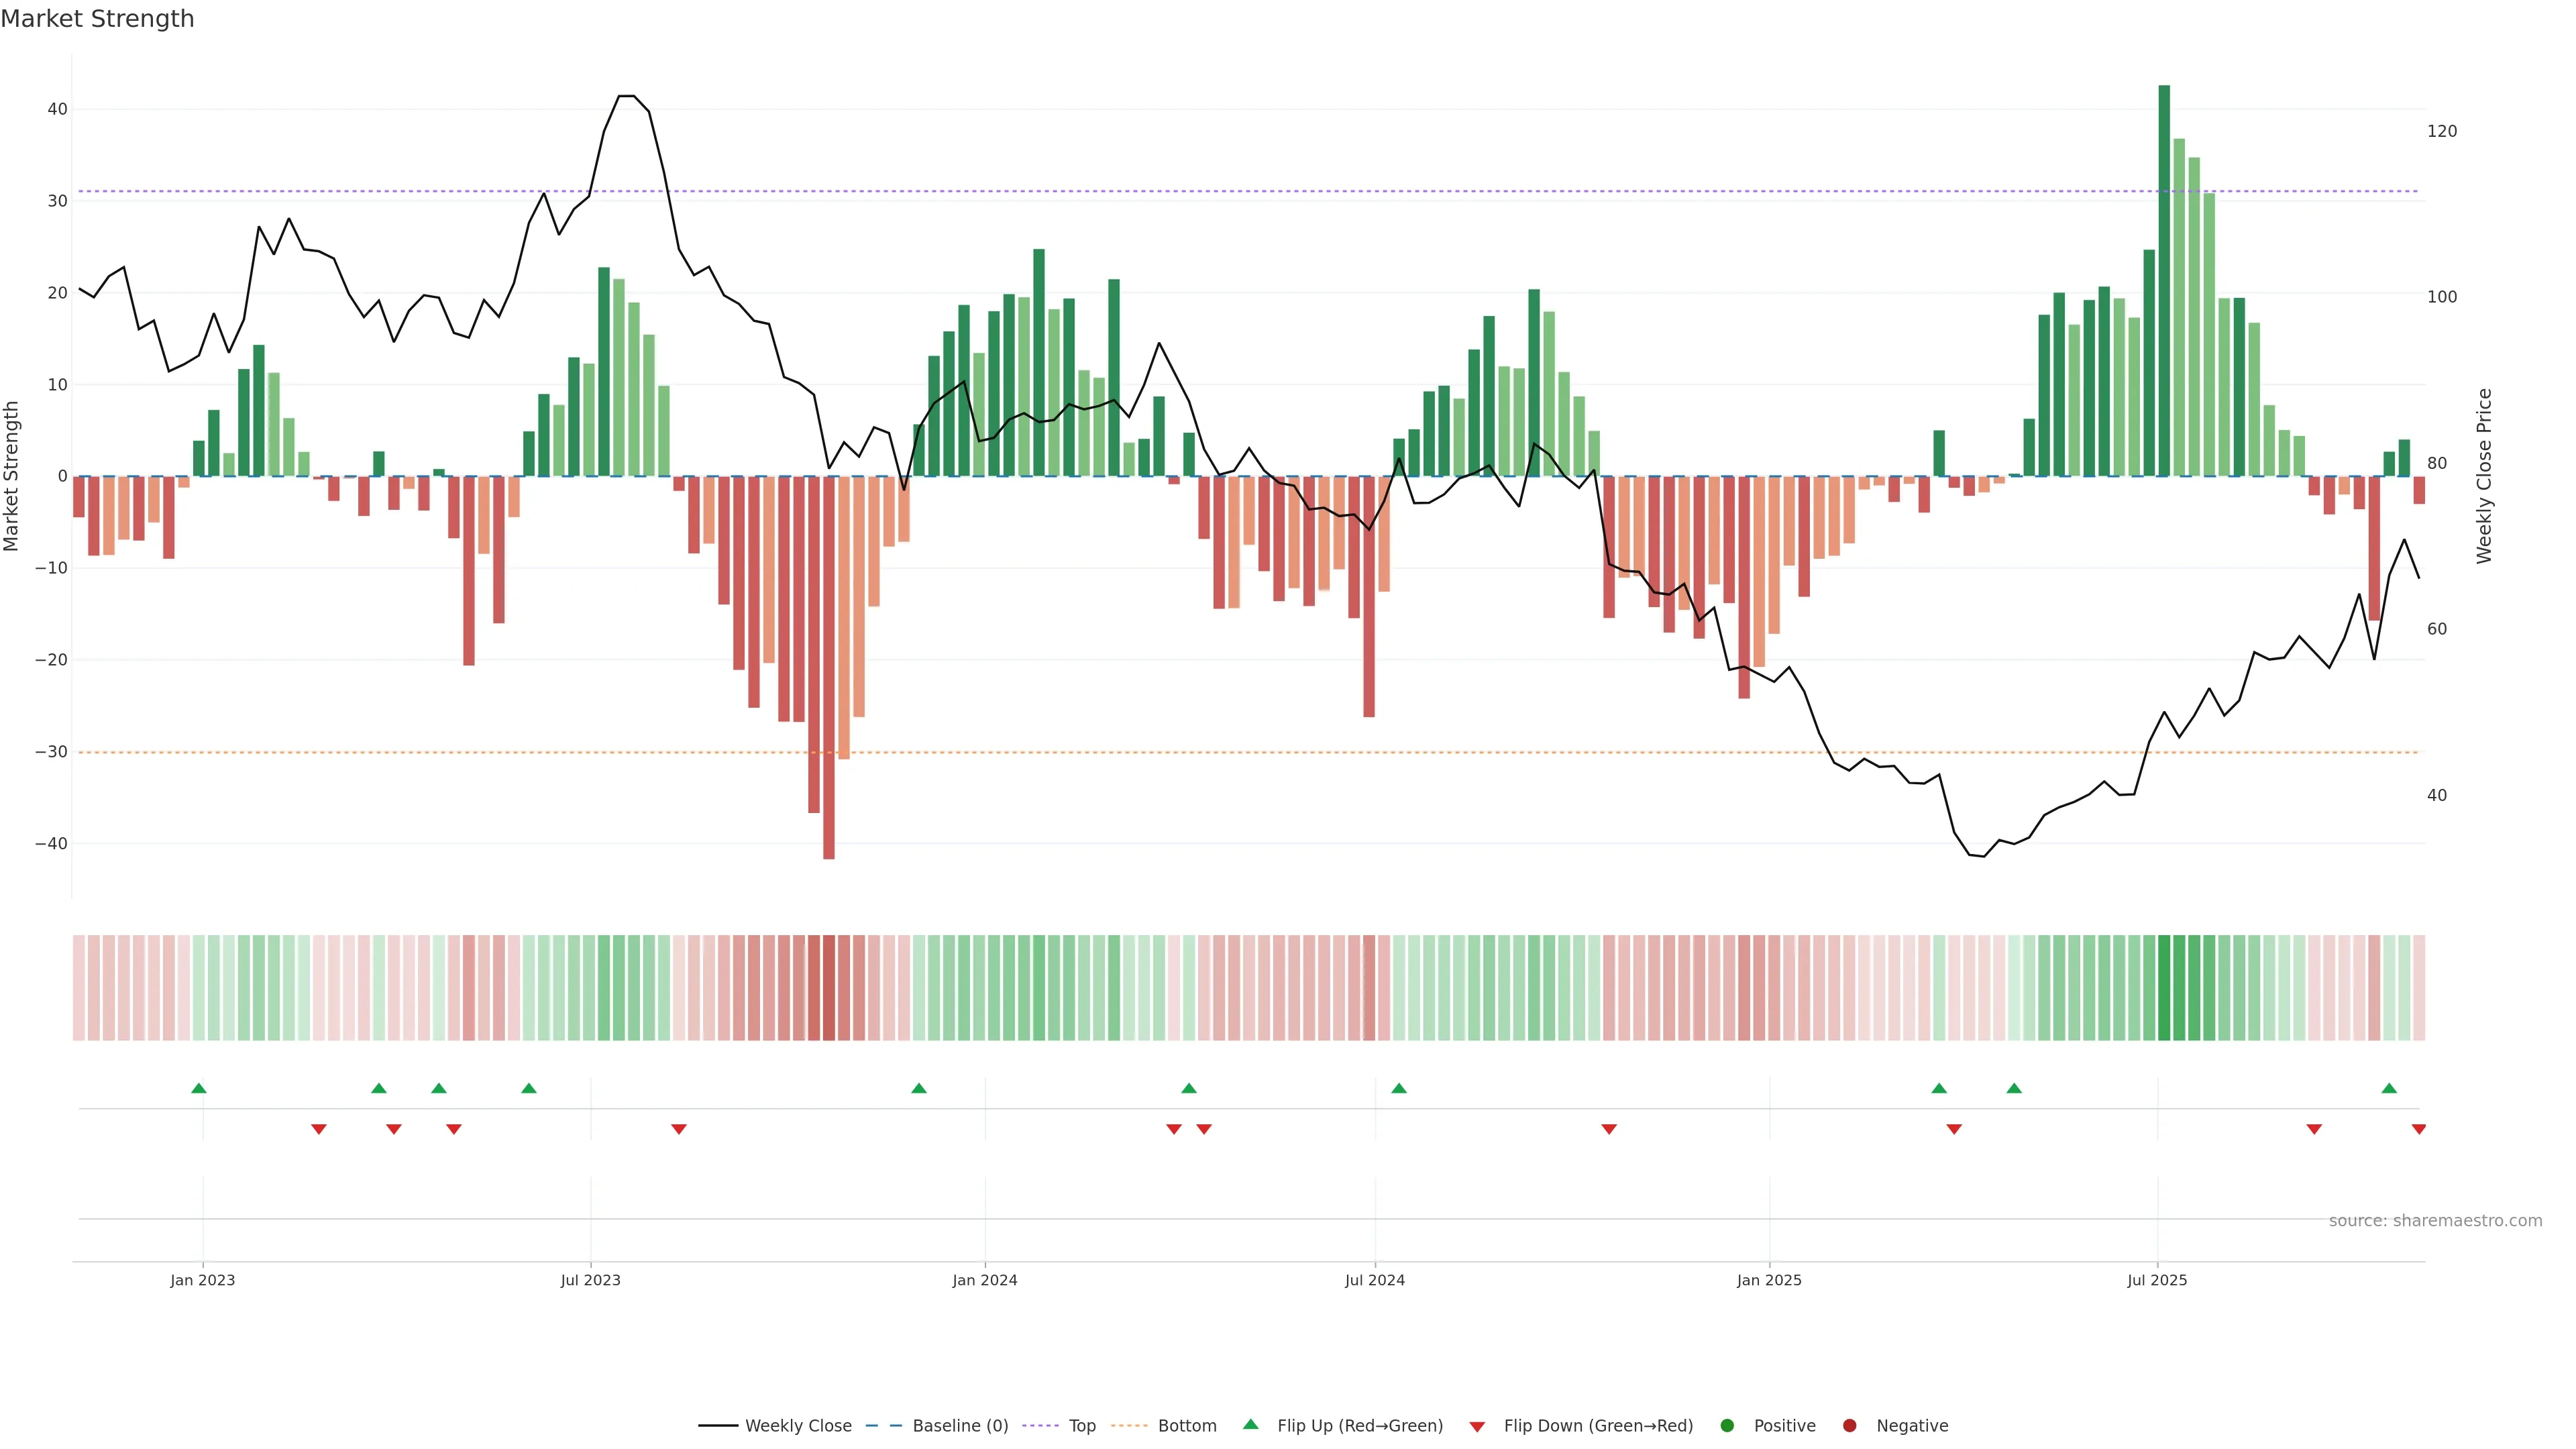Viewport: 2576px width, 1449px height.
Task: Click Flip Up green triangle legend icon
Action: pos(1250,1424)
